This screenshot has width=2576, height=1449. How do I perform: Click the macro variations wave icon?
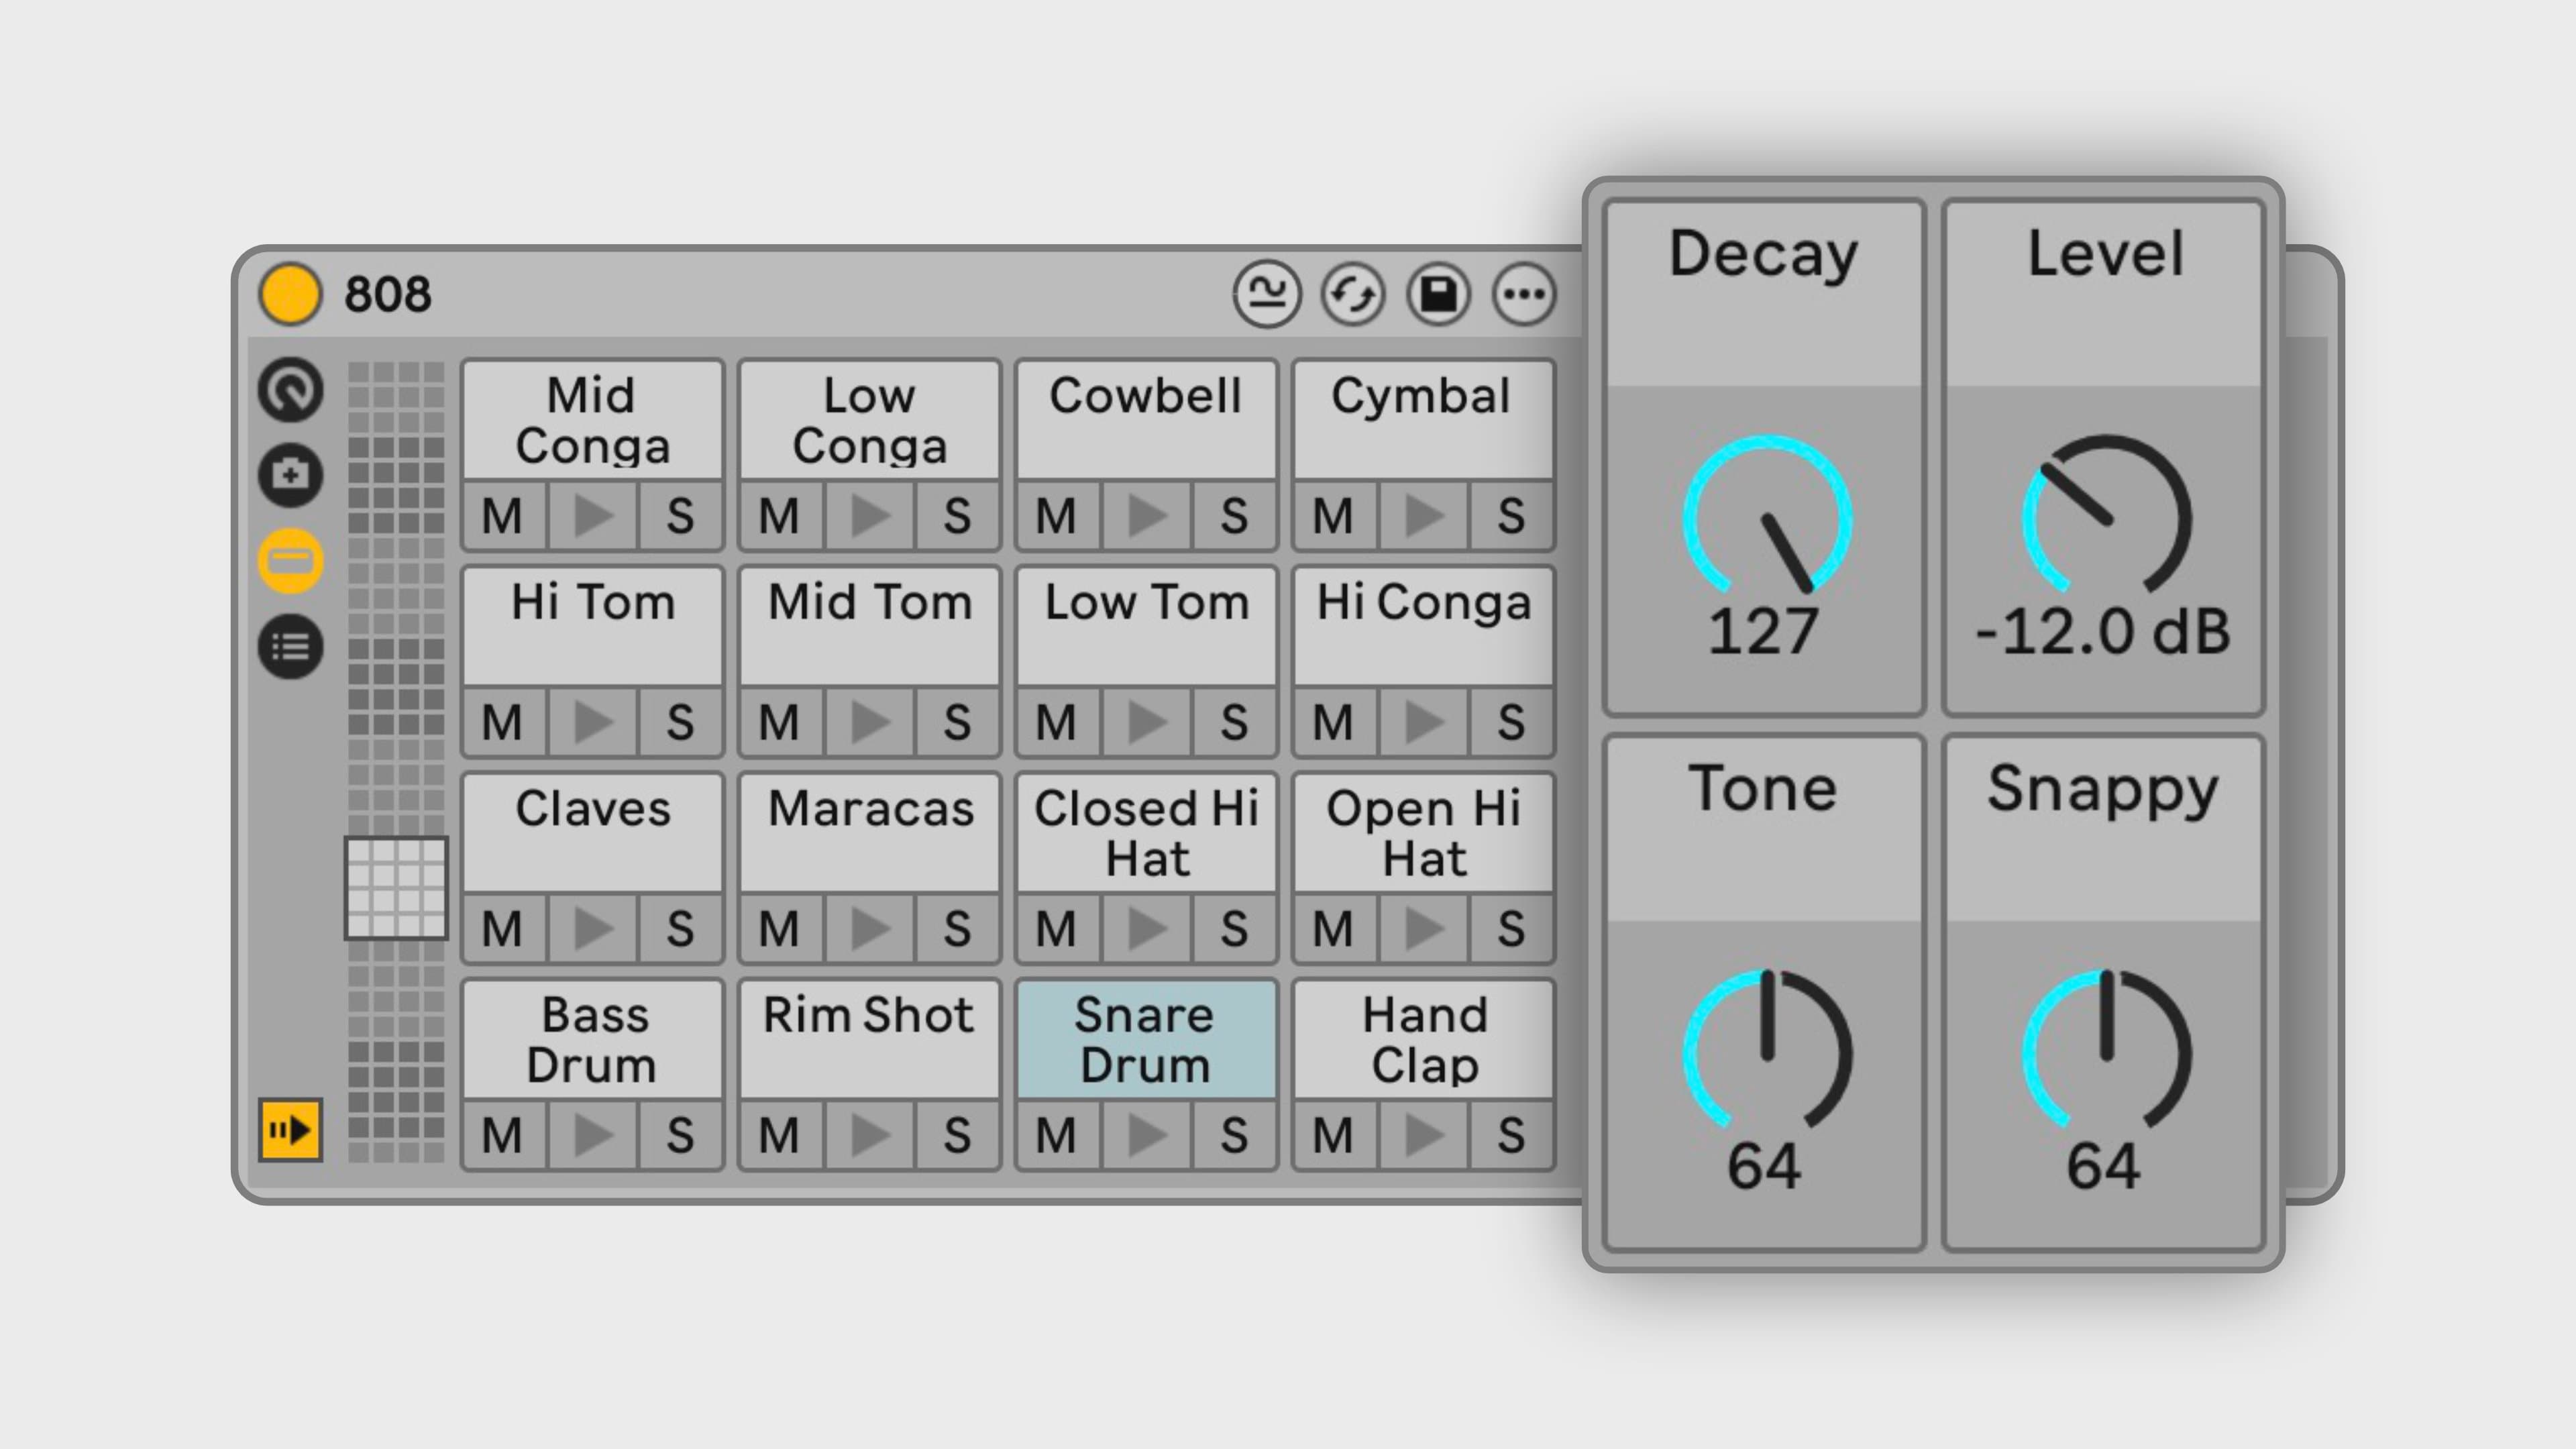coord(1267,294)
